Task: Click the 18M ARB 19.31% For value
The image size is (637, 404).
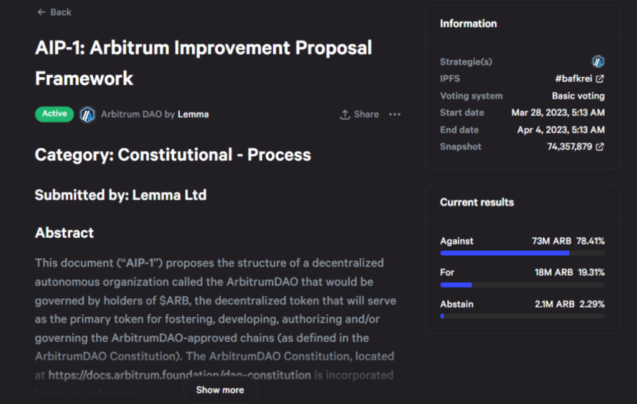Action: coord(570,272)
